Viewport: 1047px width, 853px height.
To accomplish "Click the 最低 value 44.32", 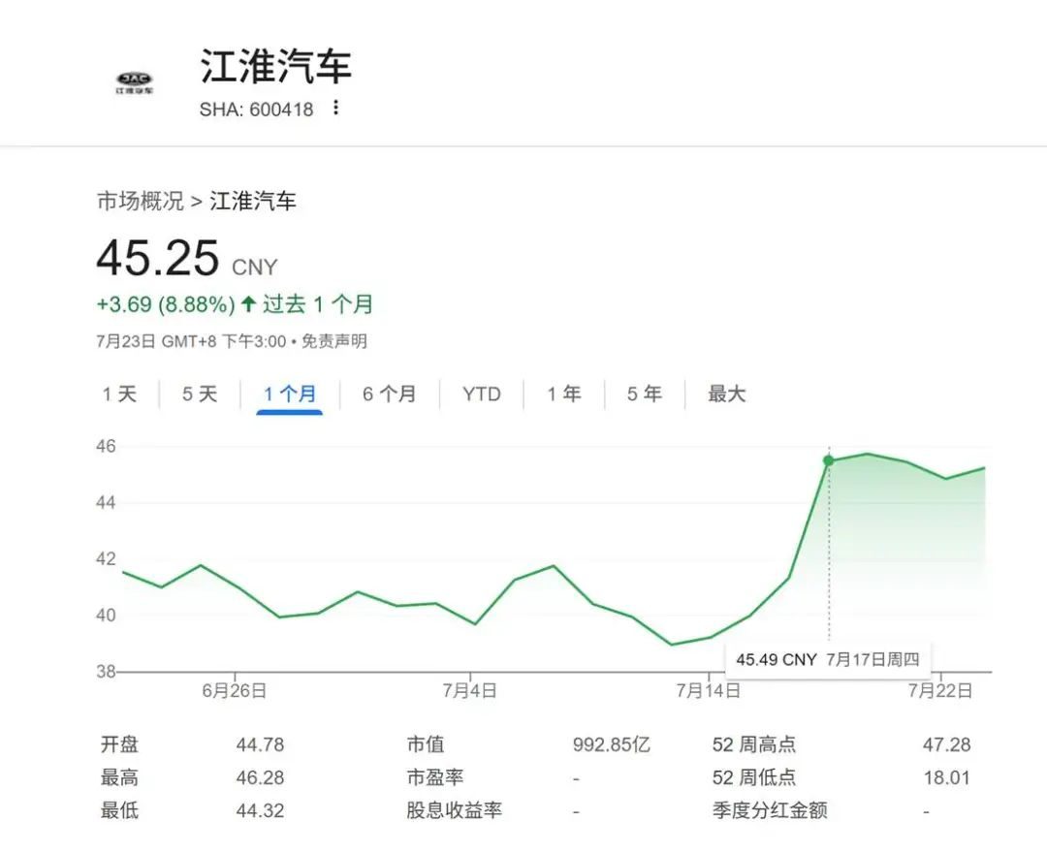I will (x=260, y=810).
